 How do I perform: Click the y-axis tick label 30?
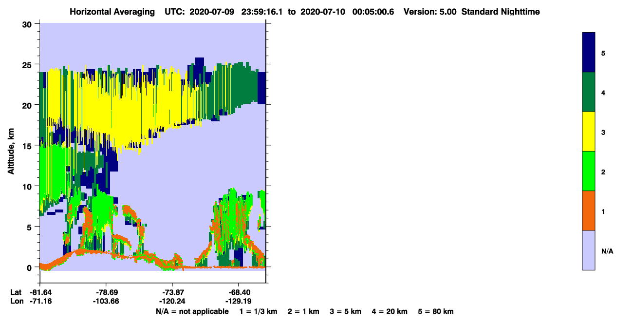pos(28,24)
